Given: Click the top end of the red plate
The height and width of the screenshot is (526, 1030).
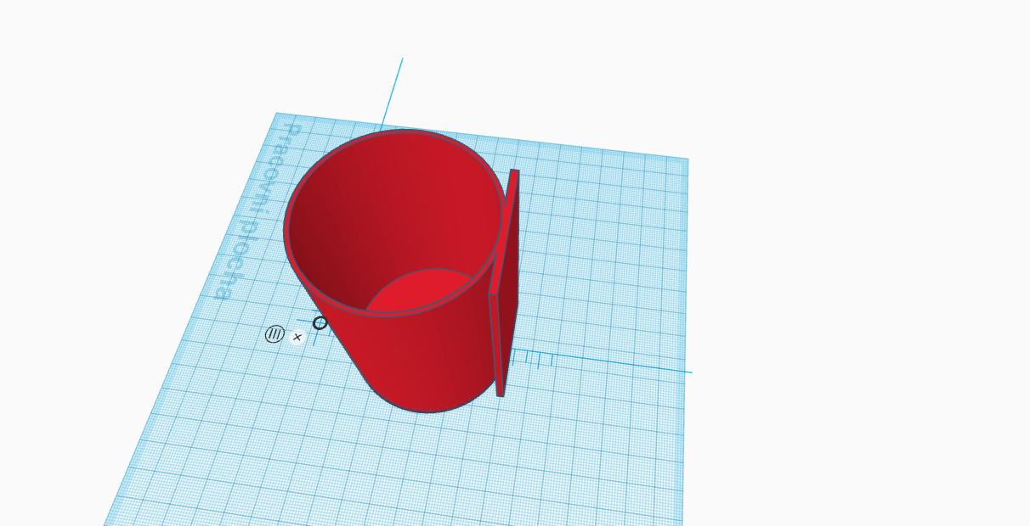Looking at the screenshot, I should pos(514,172).
